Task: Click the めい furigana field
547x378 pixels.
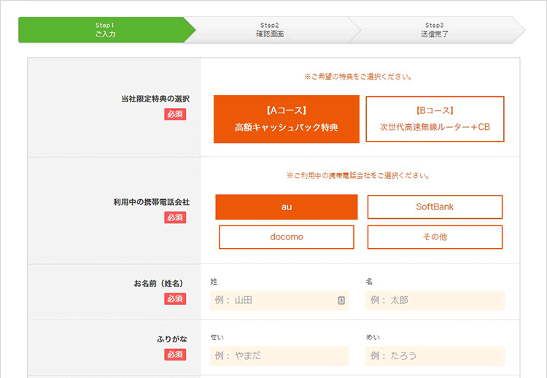Action: 435,355
